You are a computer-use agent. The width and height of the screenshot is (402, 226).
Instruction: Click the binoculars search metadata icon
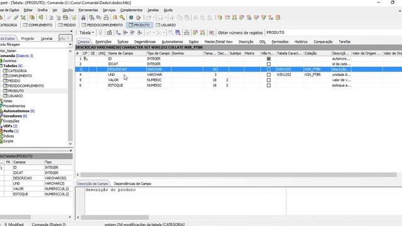[83, 18]
